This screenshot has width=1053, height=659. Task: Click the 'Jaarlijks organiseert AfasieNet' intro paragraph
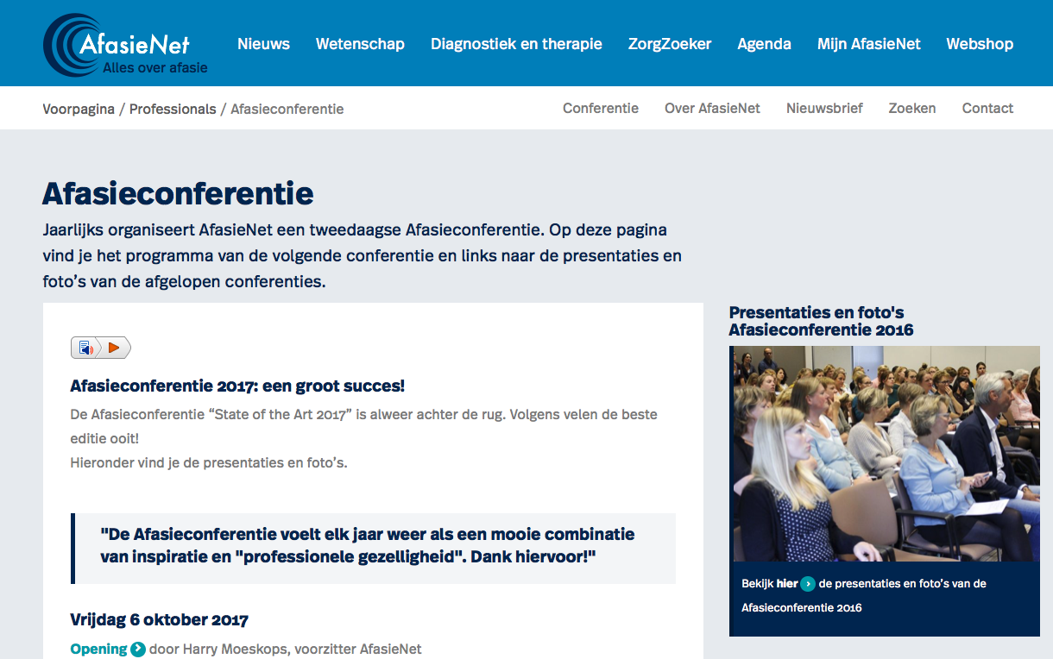362,256
